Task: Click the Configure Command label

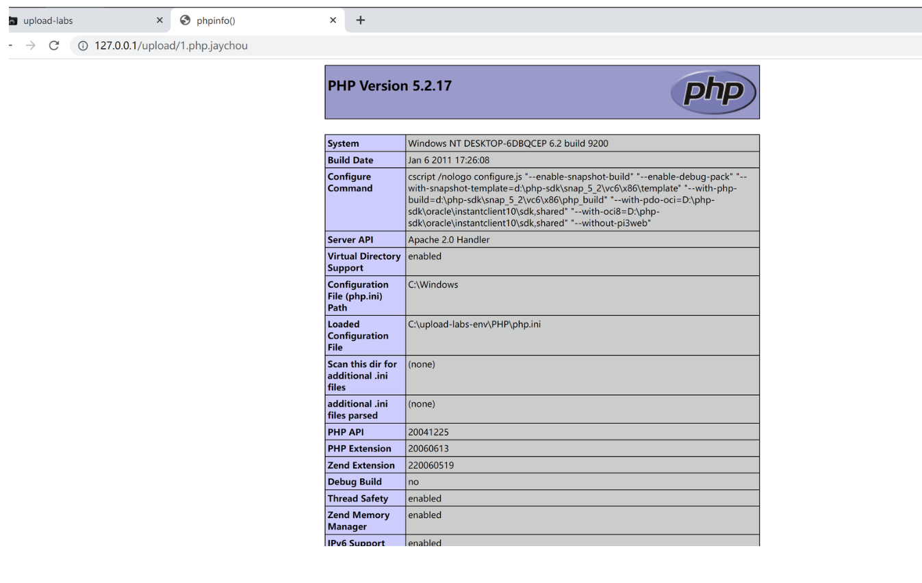Action: pos(350,182)
